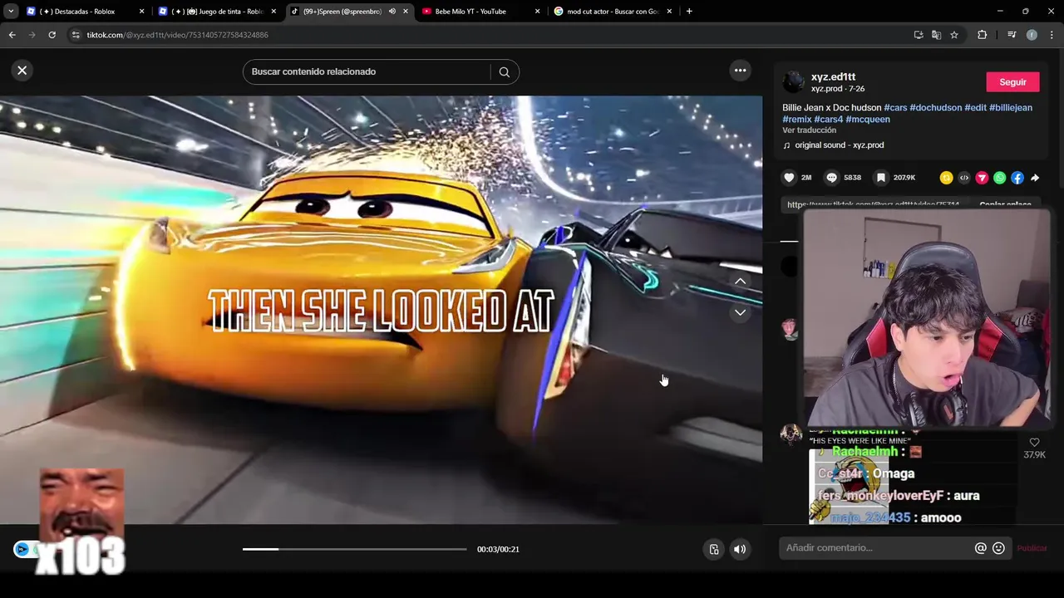The width and height of the screenshot is (1064, 598).
Task: Translate this page icon
Action: (x=936, y=35)
